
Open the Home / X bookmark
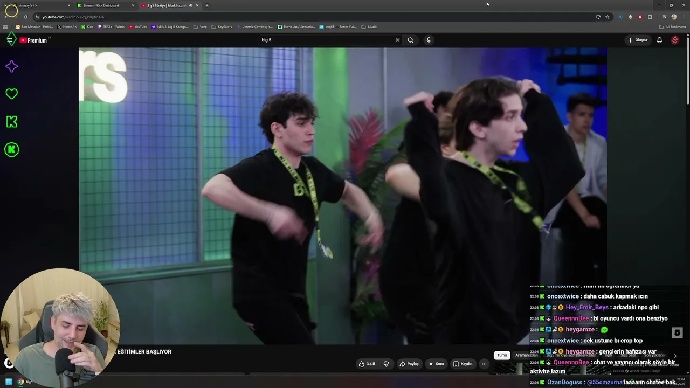pyautogui.click(x=67, y=27)
